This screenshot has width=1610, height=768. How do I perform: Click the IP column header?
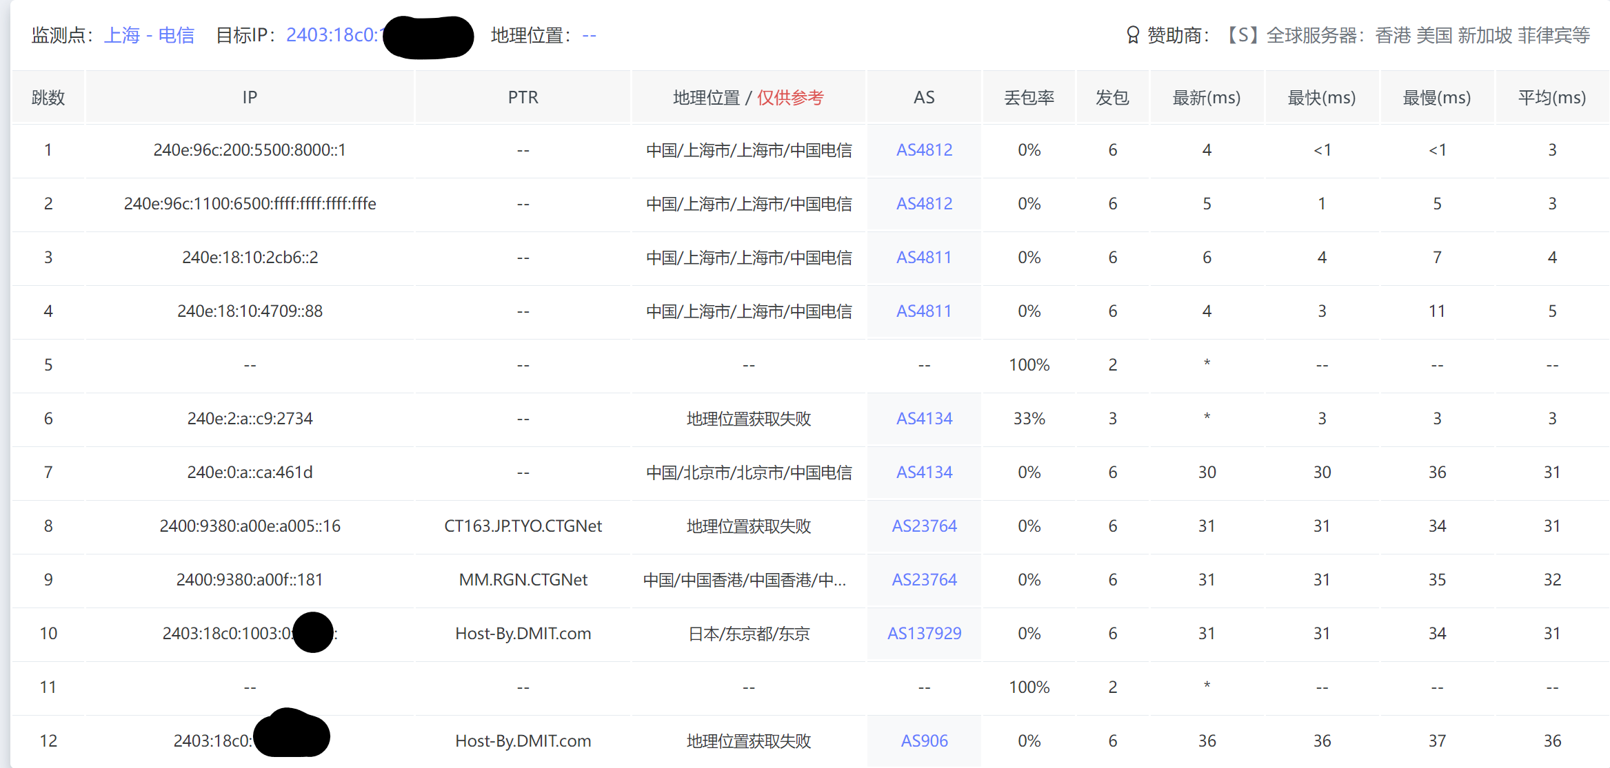coord(250,98)
